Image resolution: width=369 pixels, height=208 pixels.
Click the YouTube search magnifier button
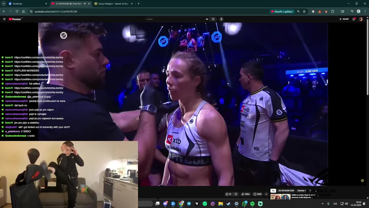[213, 19]
